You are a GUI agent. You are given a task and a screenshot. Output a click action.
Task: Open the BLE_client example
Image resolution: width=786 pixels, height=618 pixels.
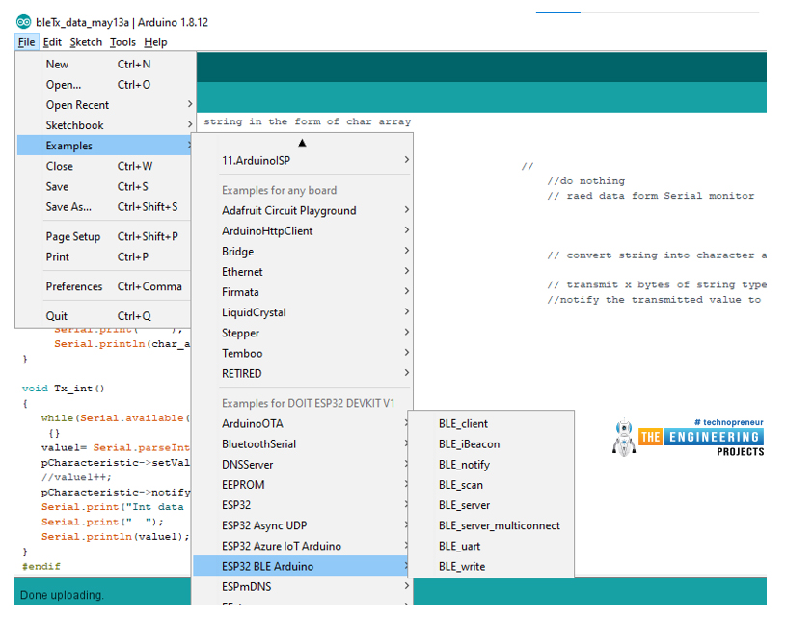tap(491, 423)
